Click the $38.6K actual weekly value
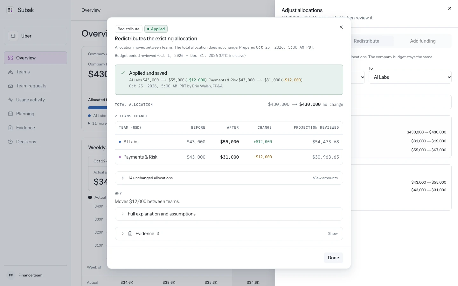 169,282
